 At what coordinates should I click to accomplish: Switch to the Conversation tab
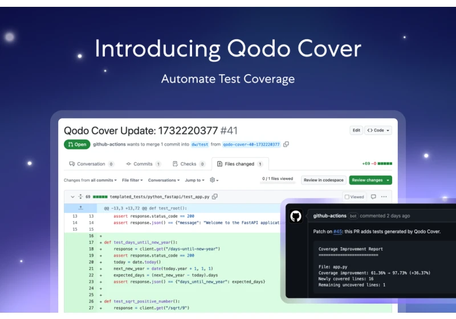(x=91, y=164)
